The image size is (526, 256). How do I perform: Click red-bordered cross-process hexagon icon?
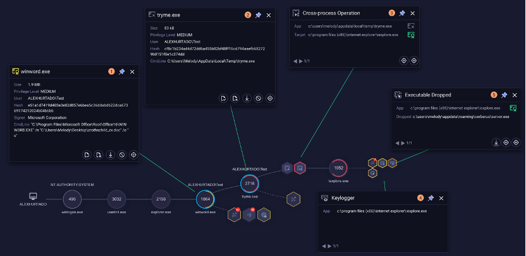(300, 168)
